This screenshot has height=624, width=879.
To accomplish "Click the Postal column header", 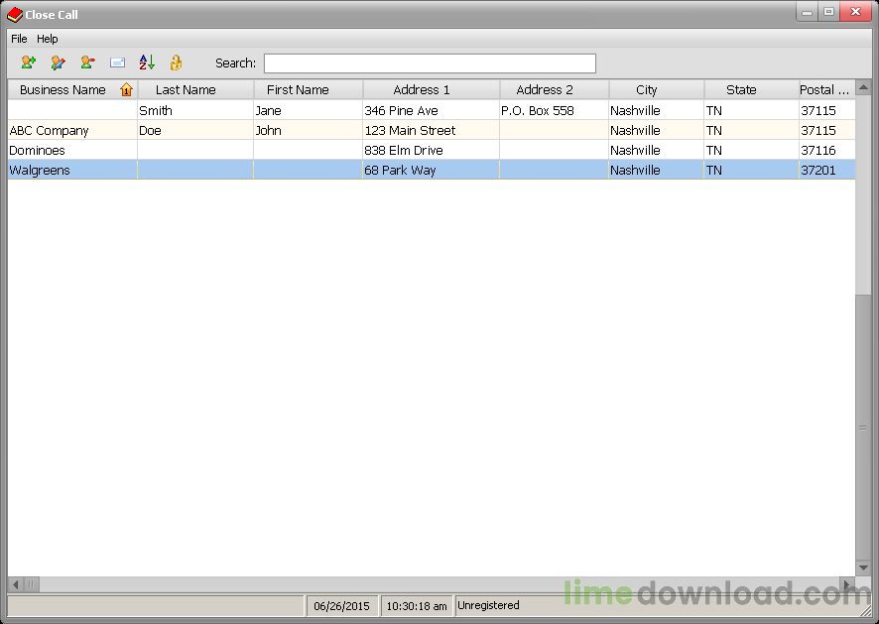I will 826,89.
